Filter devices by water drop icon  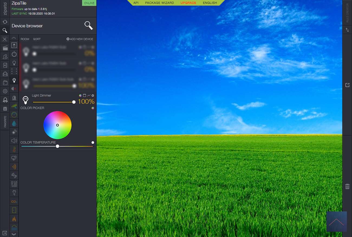click(x=14, y=123)
